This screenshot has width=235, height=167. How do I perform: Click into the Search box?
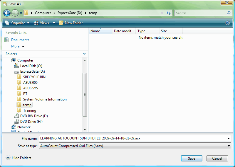pos(201,13)
